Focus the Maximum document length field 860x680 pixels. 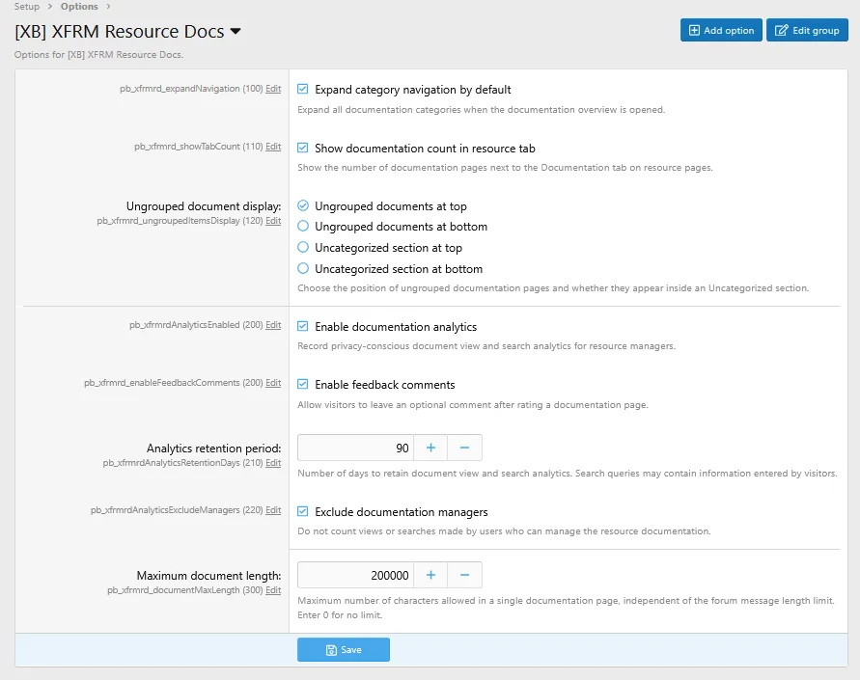(x=355, y=575)
